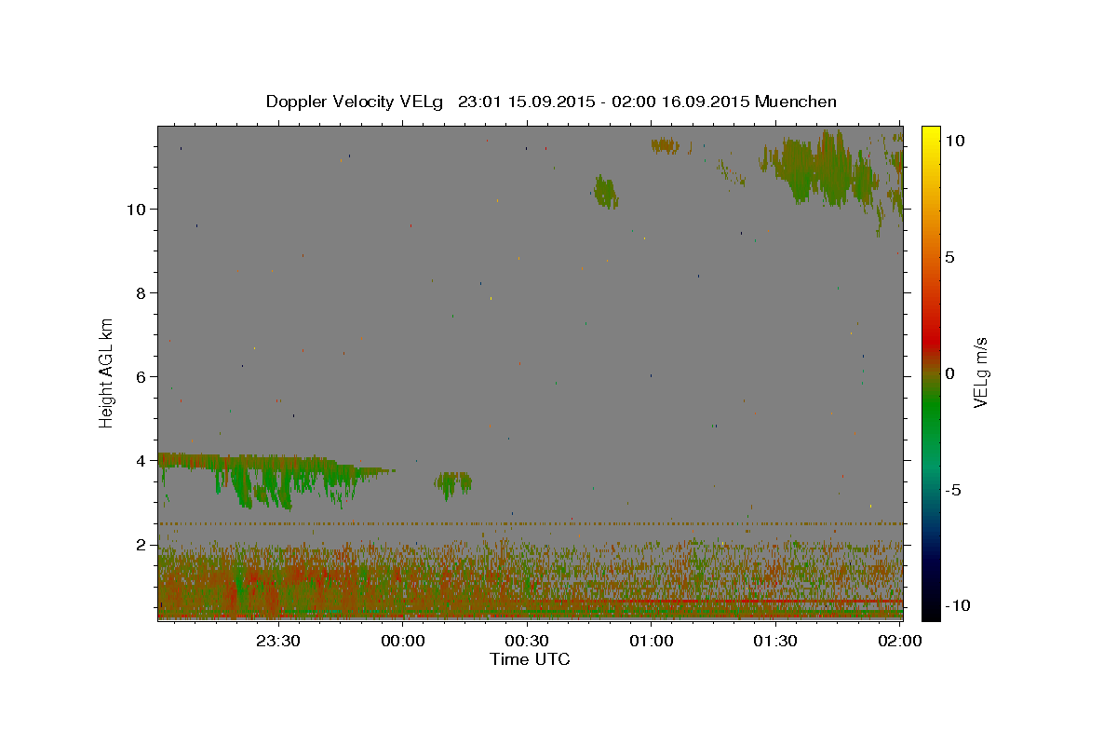
Task: Click the yellow top of the colorbar
Action: pos(931,135)
